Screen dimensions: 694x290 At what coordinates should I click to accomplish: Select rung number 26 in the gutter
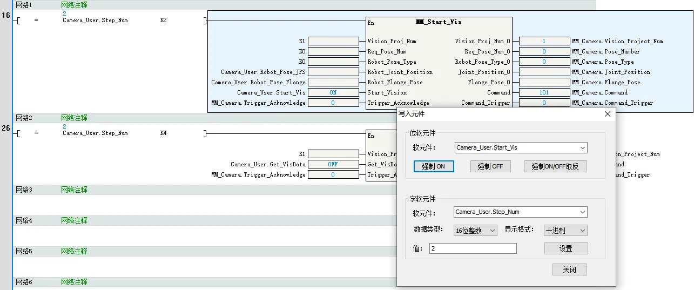pyautogui.click(x=6, y=128)
